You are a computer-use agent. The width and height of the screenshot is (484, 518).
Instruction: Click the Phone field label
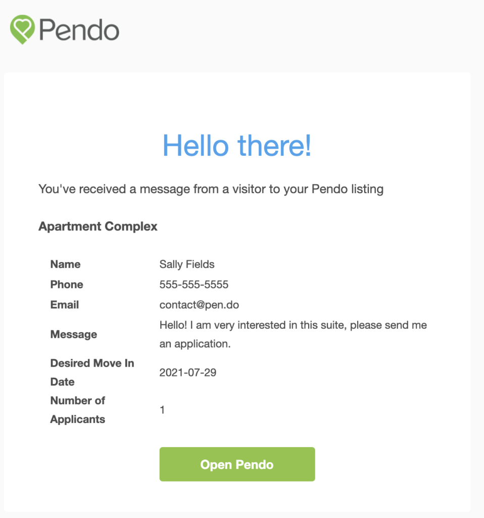coord(67,284)
